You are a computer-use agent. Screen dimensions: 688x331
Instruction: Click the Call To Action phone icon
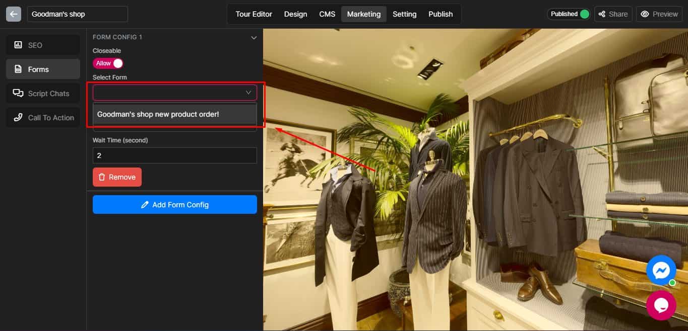coord(18,117)
